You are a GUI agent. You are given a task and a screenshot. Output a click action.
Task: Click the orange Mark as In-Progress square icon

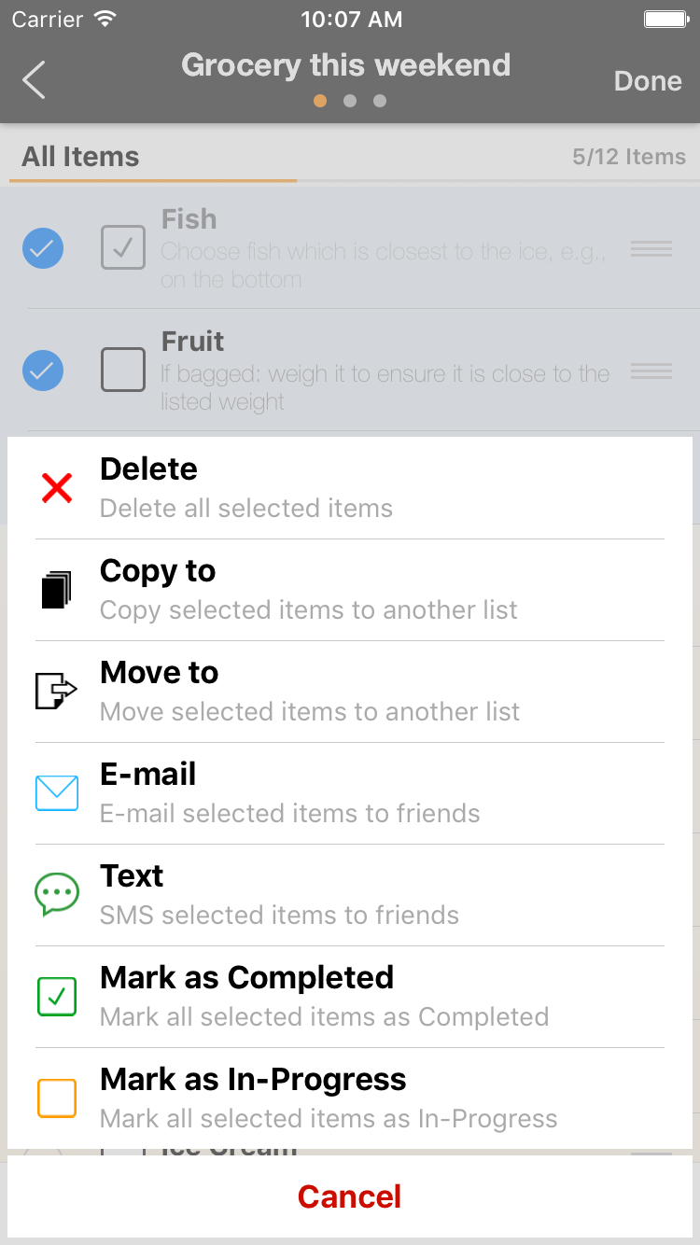click(57, 1098)
